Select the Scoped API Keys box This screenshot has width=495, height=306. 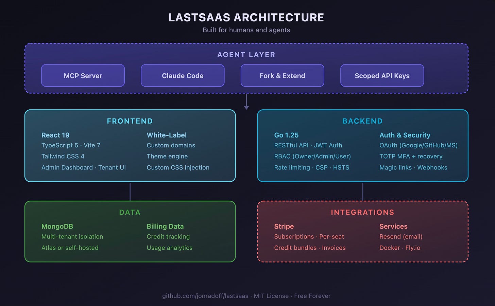tap(382, 75)
